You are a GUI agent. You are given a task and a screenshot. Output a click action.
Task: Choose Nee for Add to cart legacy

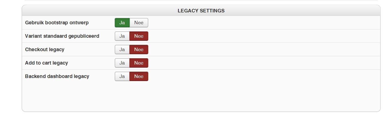pos(139,63)
